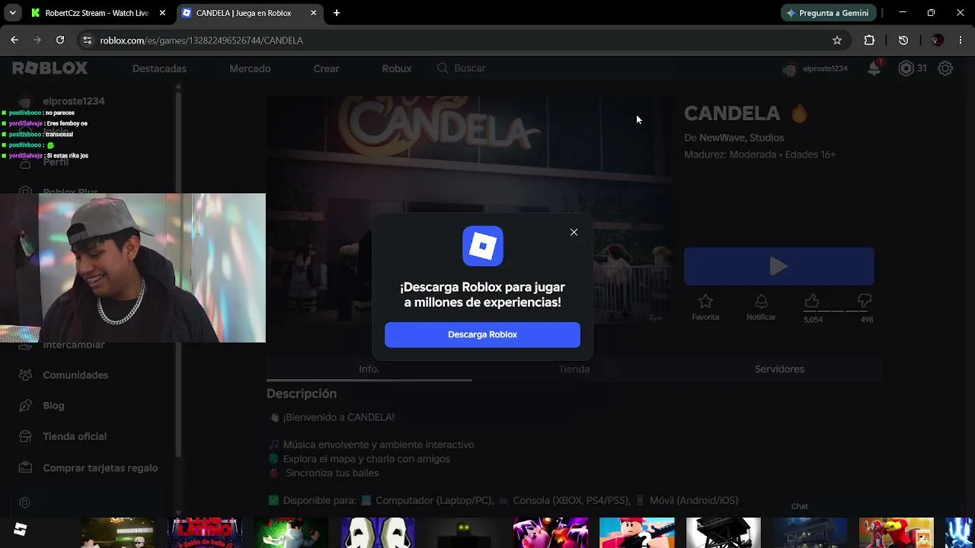View site information for roblox.com
The width and height of the screenshot is (975, 548).
click(87, 40)
